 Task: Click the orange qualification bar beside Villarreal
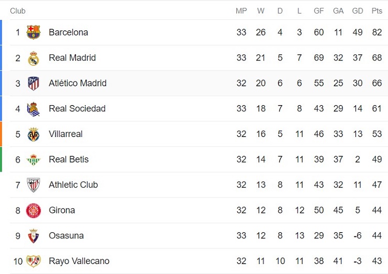click(1, 134)
